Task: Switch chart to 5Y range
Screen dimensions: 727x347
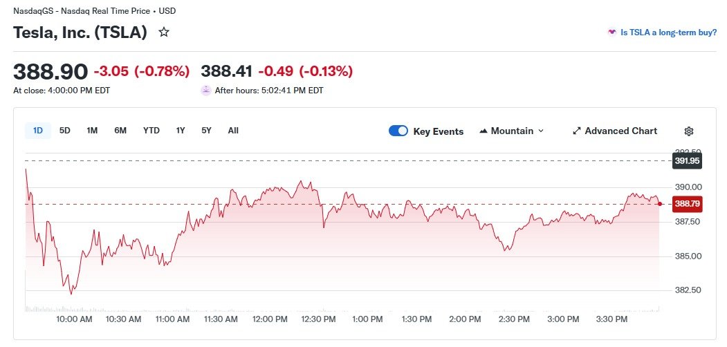Action: pos(206,131)
